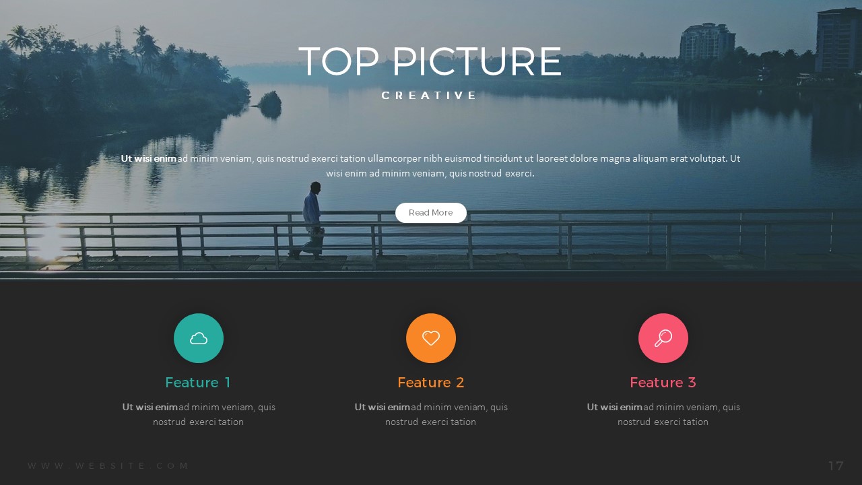Click the WWW.WEBSITE.COM footer link

click(108, 466)
